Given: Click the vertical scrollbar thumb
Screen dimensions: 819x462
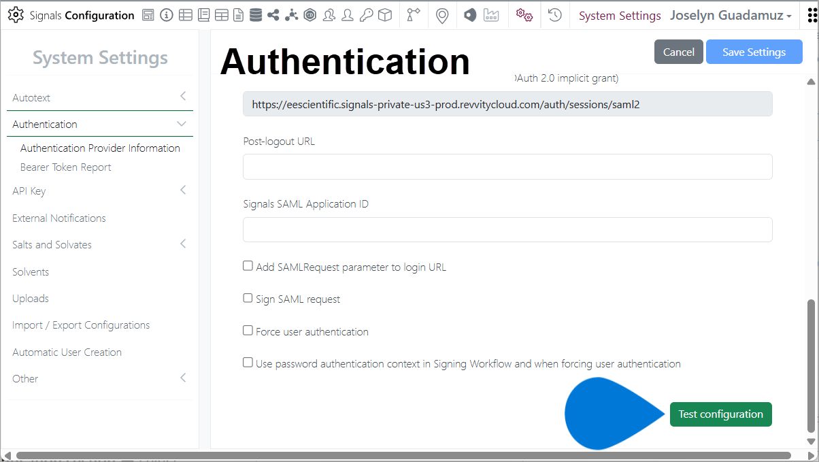Looking at the screenshot, I should click(x=809, y=365).
